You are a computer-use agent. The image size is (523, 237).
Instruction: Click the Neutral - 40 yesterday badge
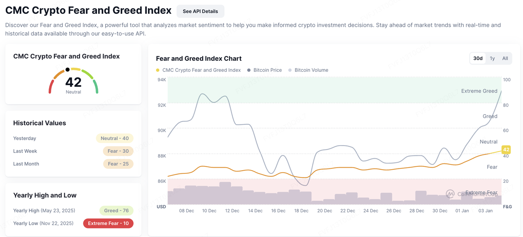tap(114, 138)
